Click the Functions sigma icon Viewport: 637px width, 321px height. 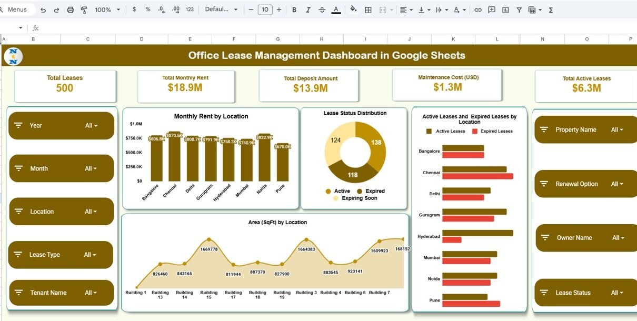551,9
